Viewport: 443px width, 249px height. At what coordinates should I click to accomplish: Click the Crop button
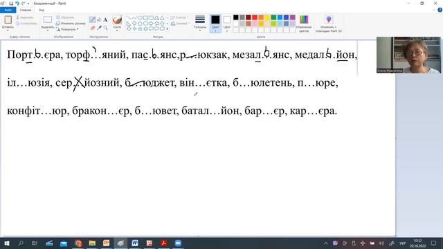click(65, 17)
